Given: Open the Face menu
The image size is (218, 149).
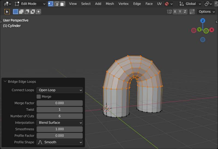Looking at the screenshot, I should tap(149, 4).
